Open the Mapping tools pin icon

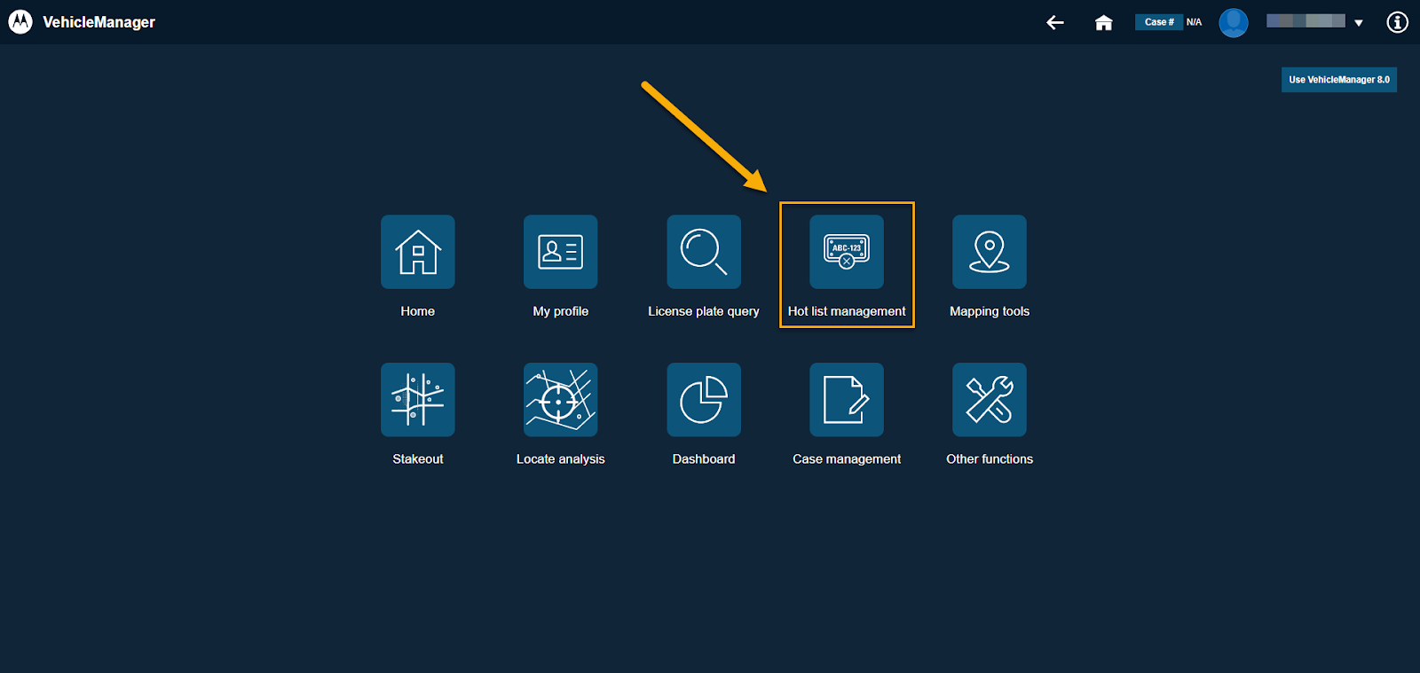[x=990, y=252]
